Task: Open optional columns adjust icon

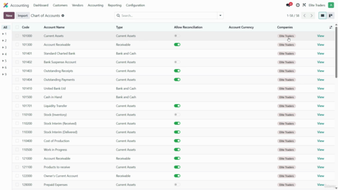Action: coord(331,27)
